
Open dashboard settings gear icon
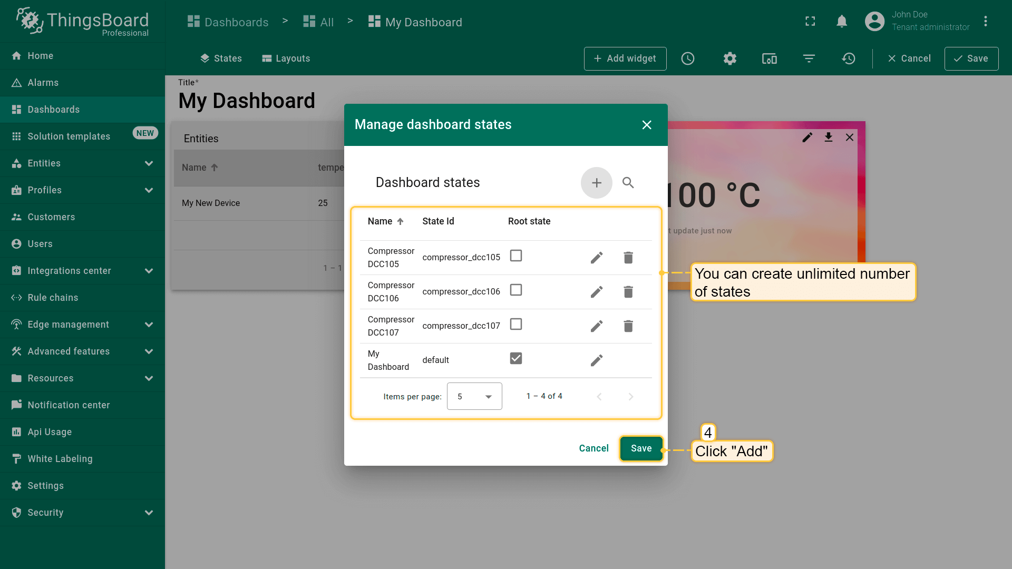click(x=729, y=58)
